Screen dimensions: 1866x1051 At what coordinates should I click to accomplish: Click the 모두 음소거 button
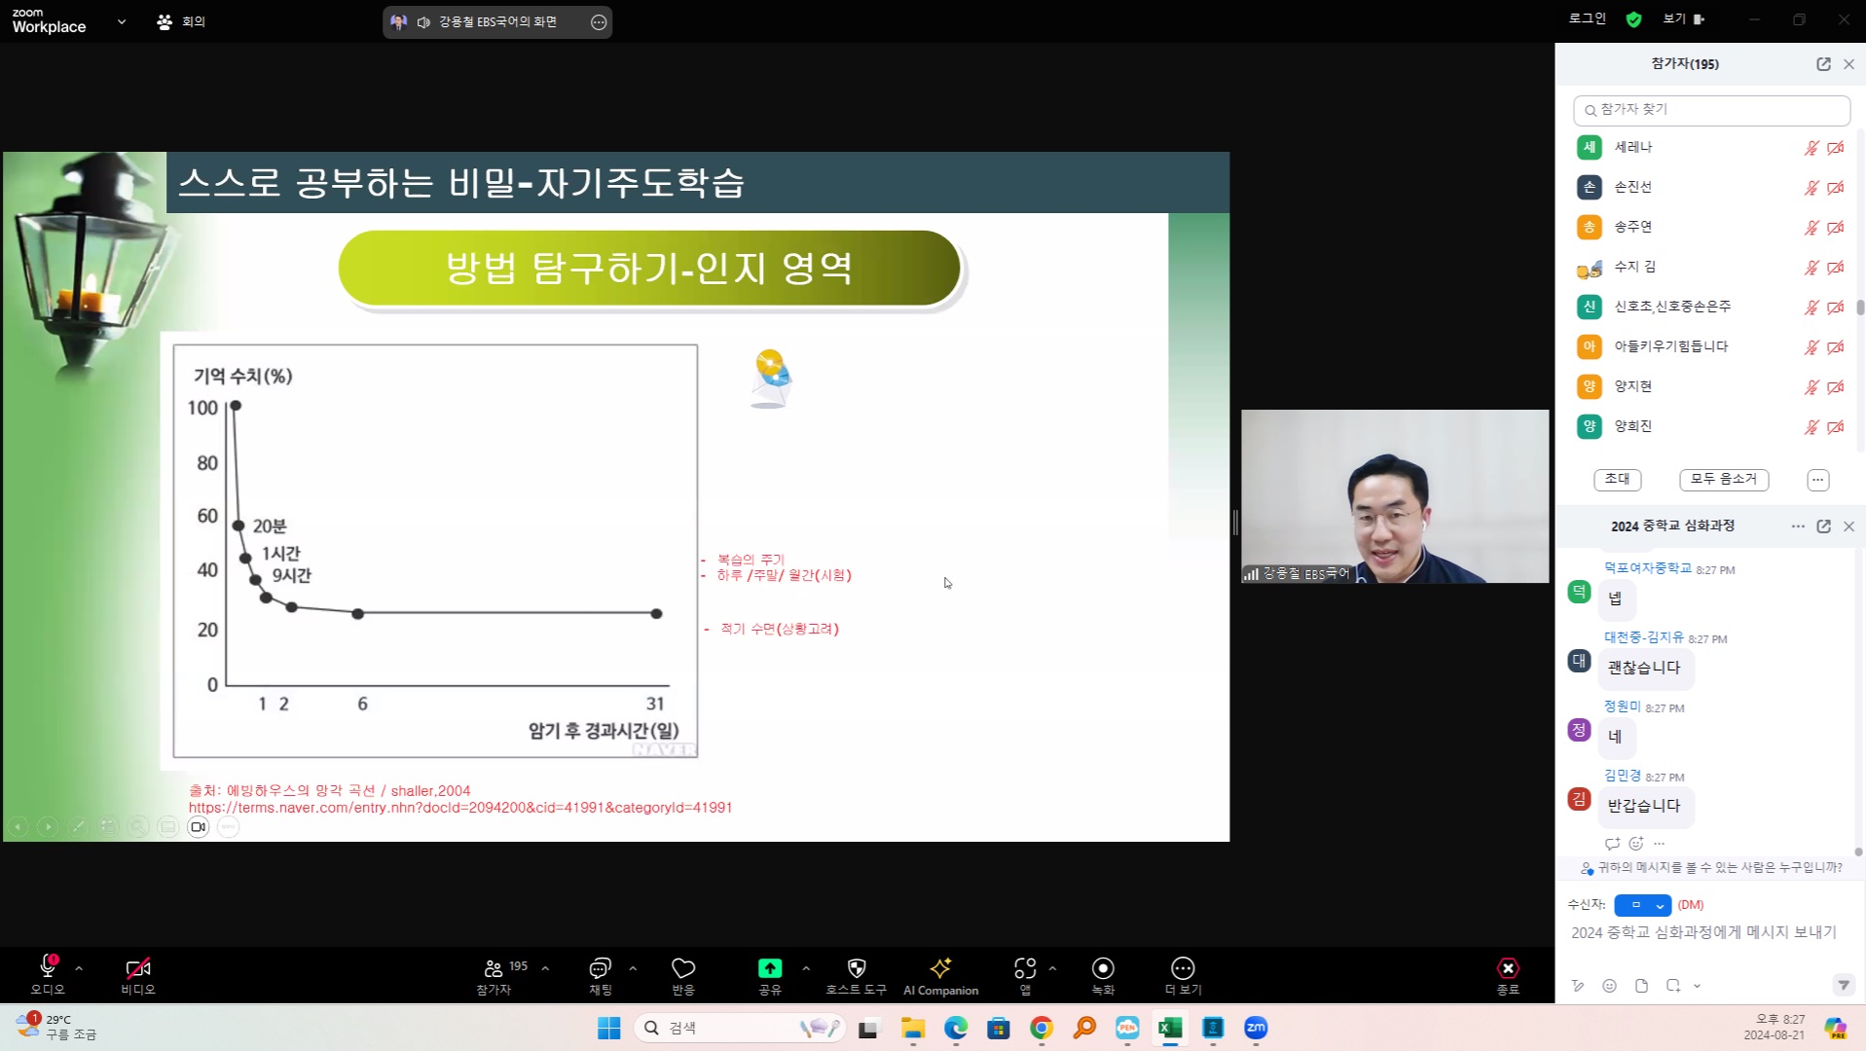click(x=1723, y=479)
